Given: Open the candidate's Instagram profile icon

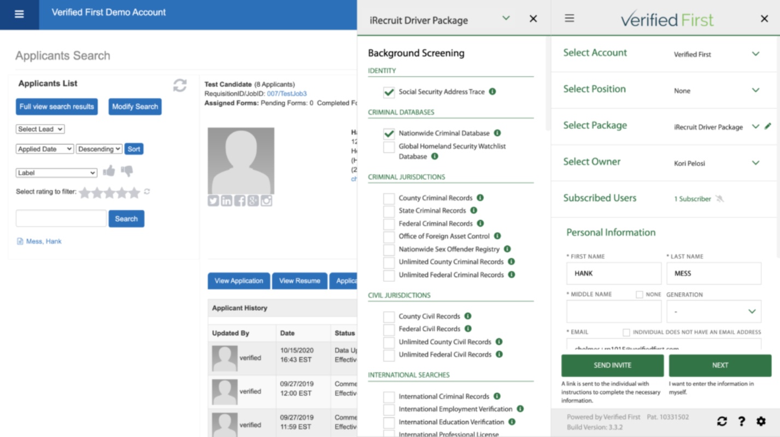Looking at the screenshot, I should (266, 200).
